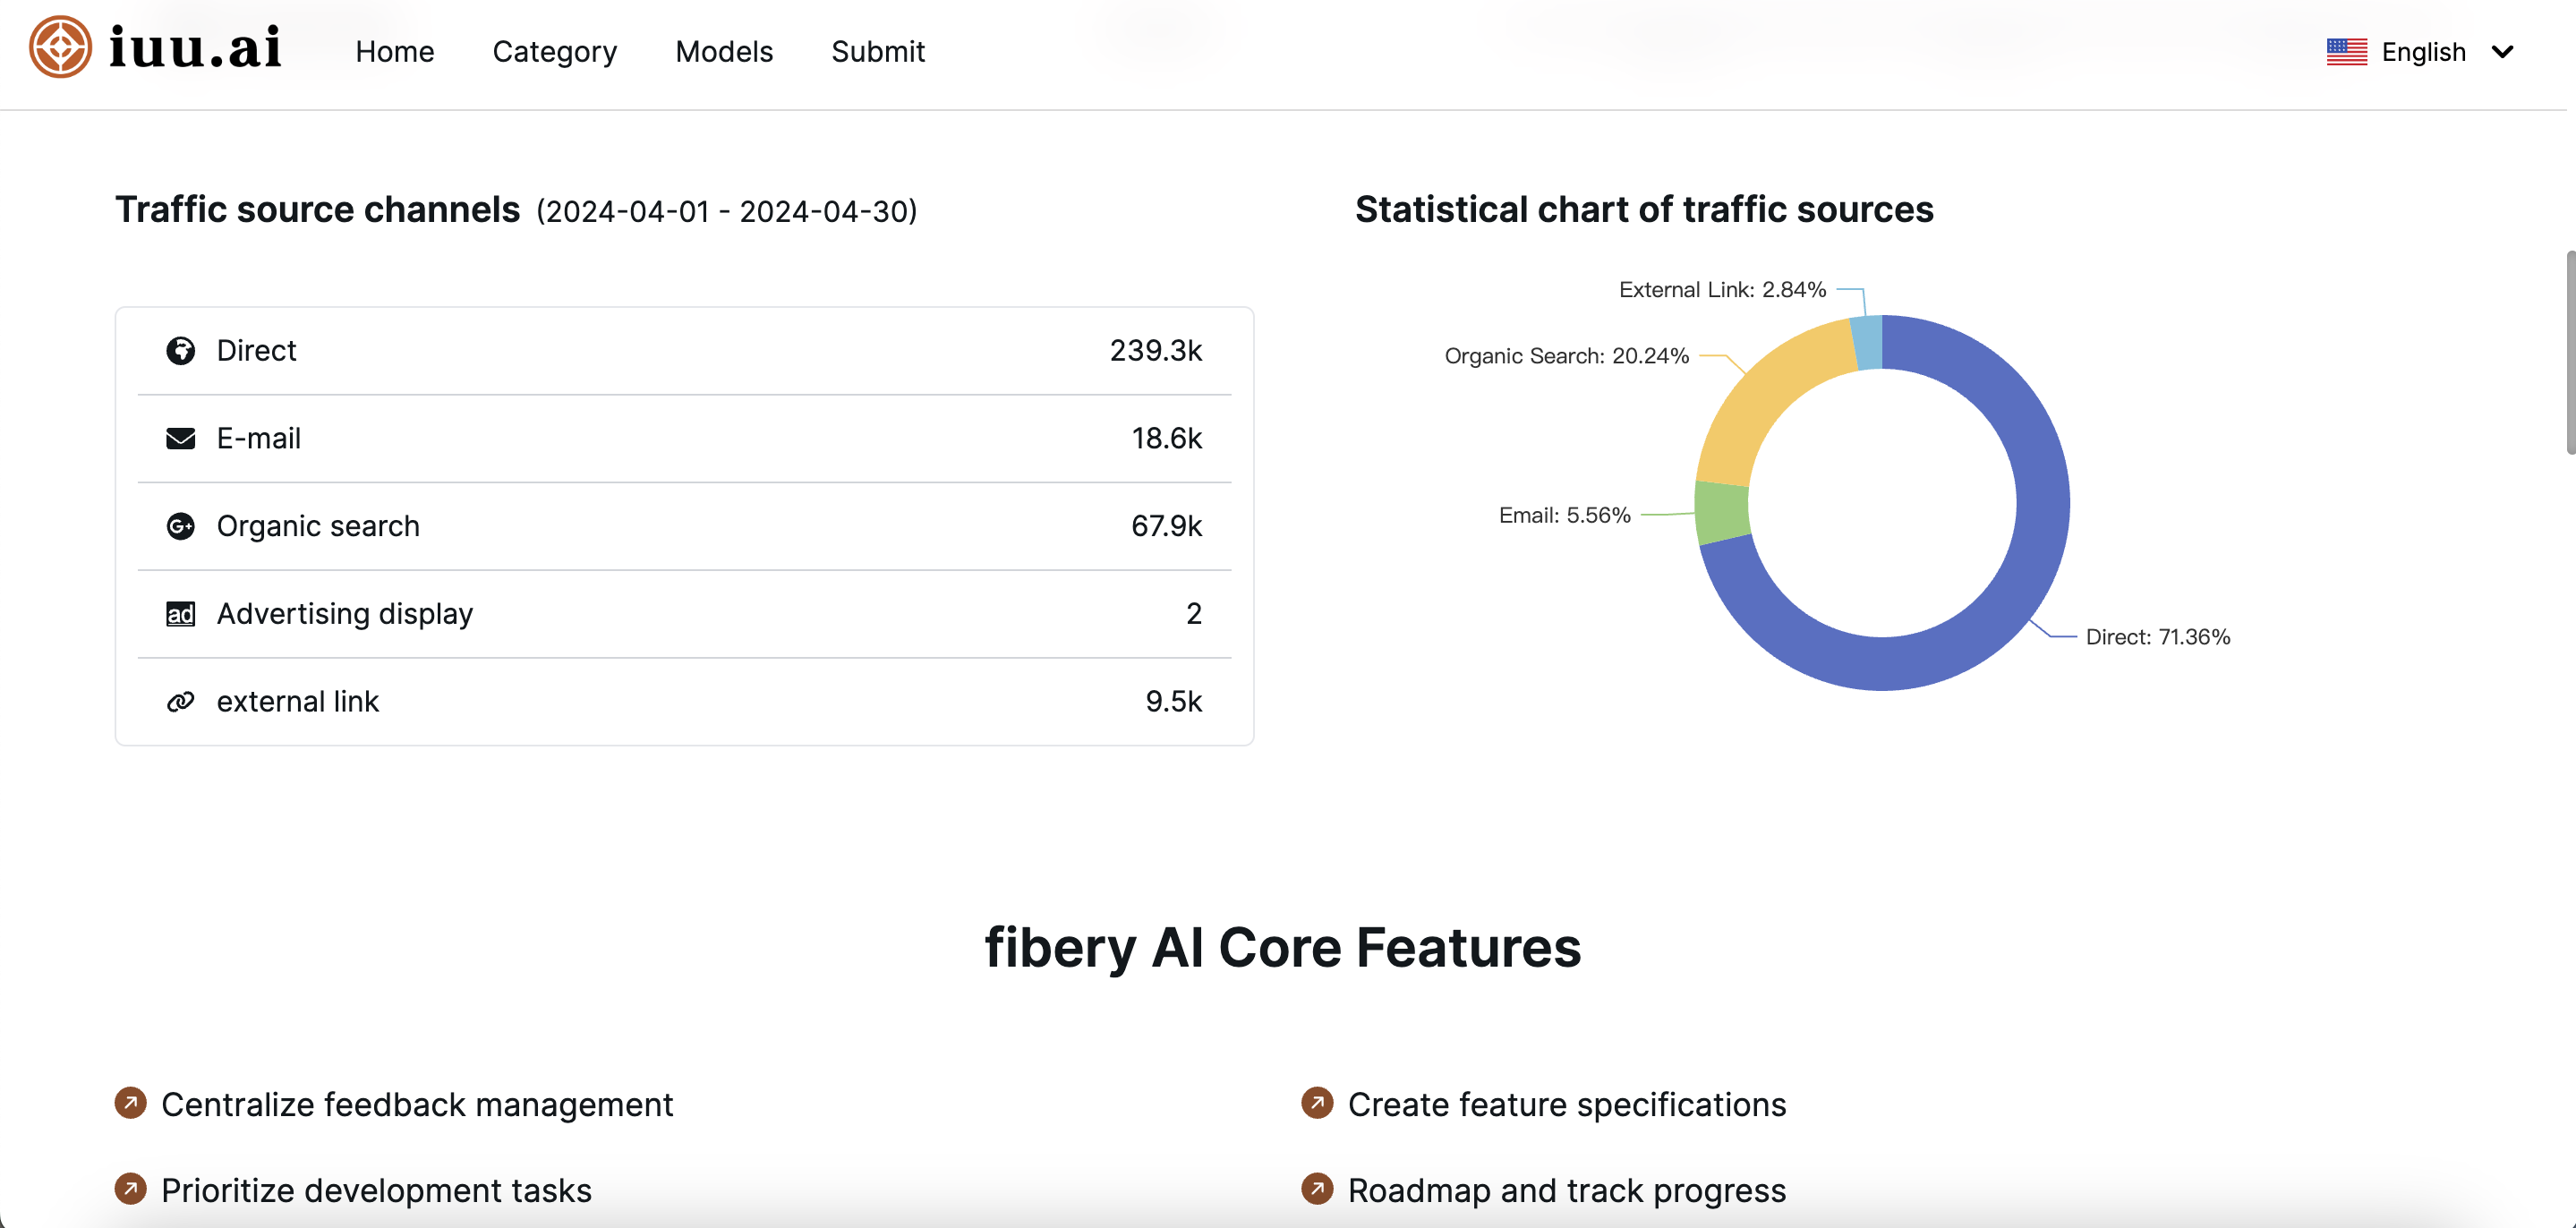2576x1228 pixels.
Task: Expand the English language dropdown
Action: (2423, 52)
